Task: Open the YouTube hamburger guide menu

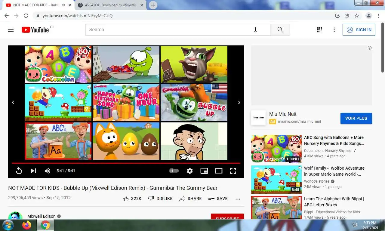Action: point(11,30)
